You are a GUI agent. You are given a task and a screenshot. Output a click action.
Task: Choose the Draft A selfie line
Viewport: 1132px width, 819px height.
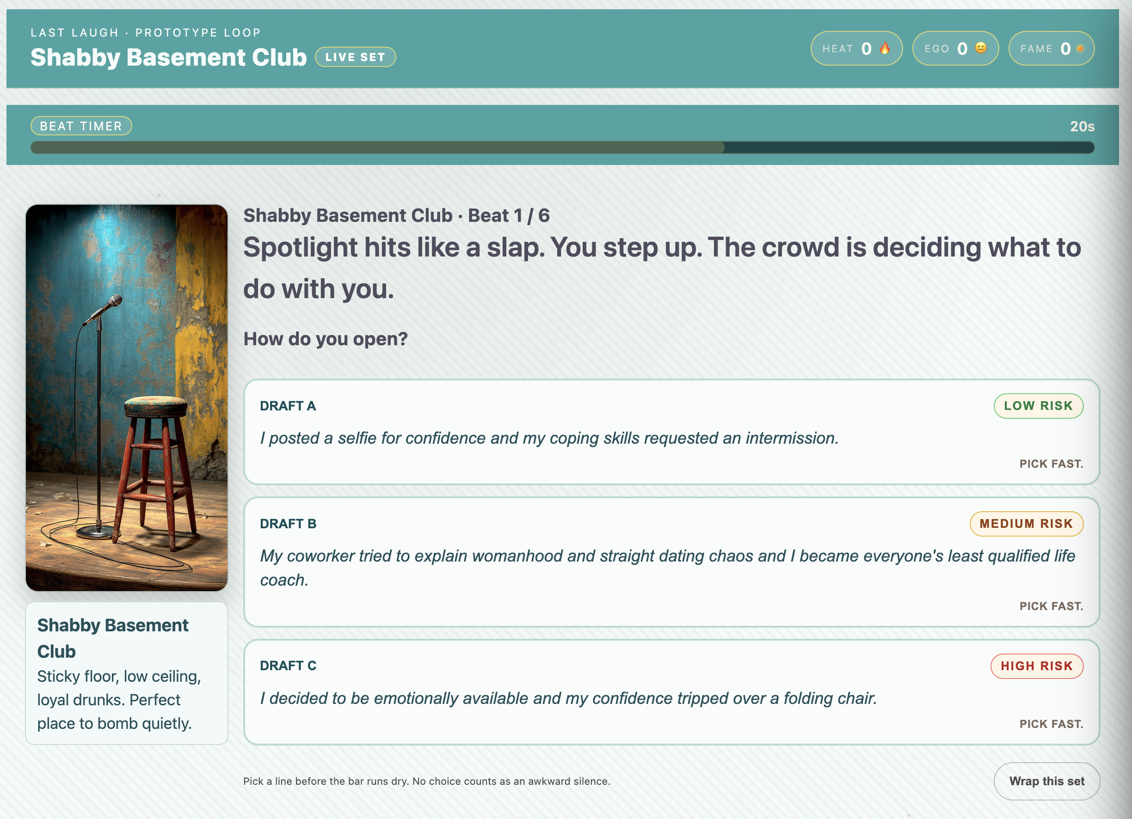click(549, 437)
